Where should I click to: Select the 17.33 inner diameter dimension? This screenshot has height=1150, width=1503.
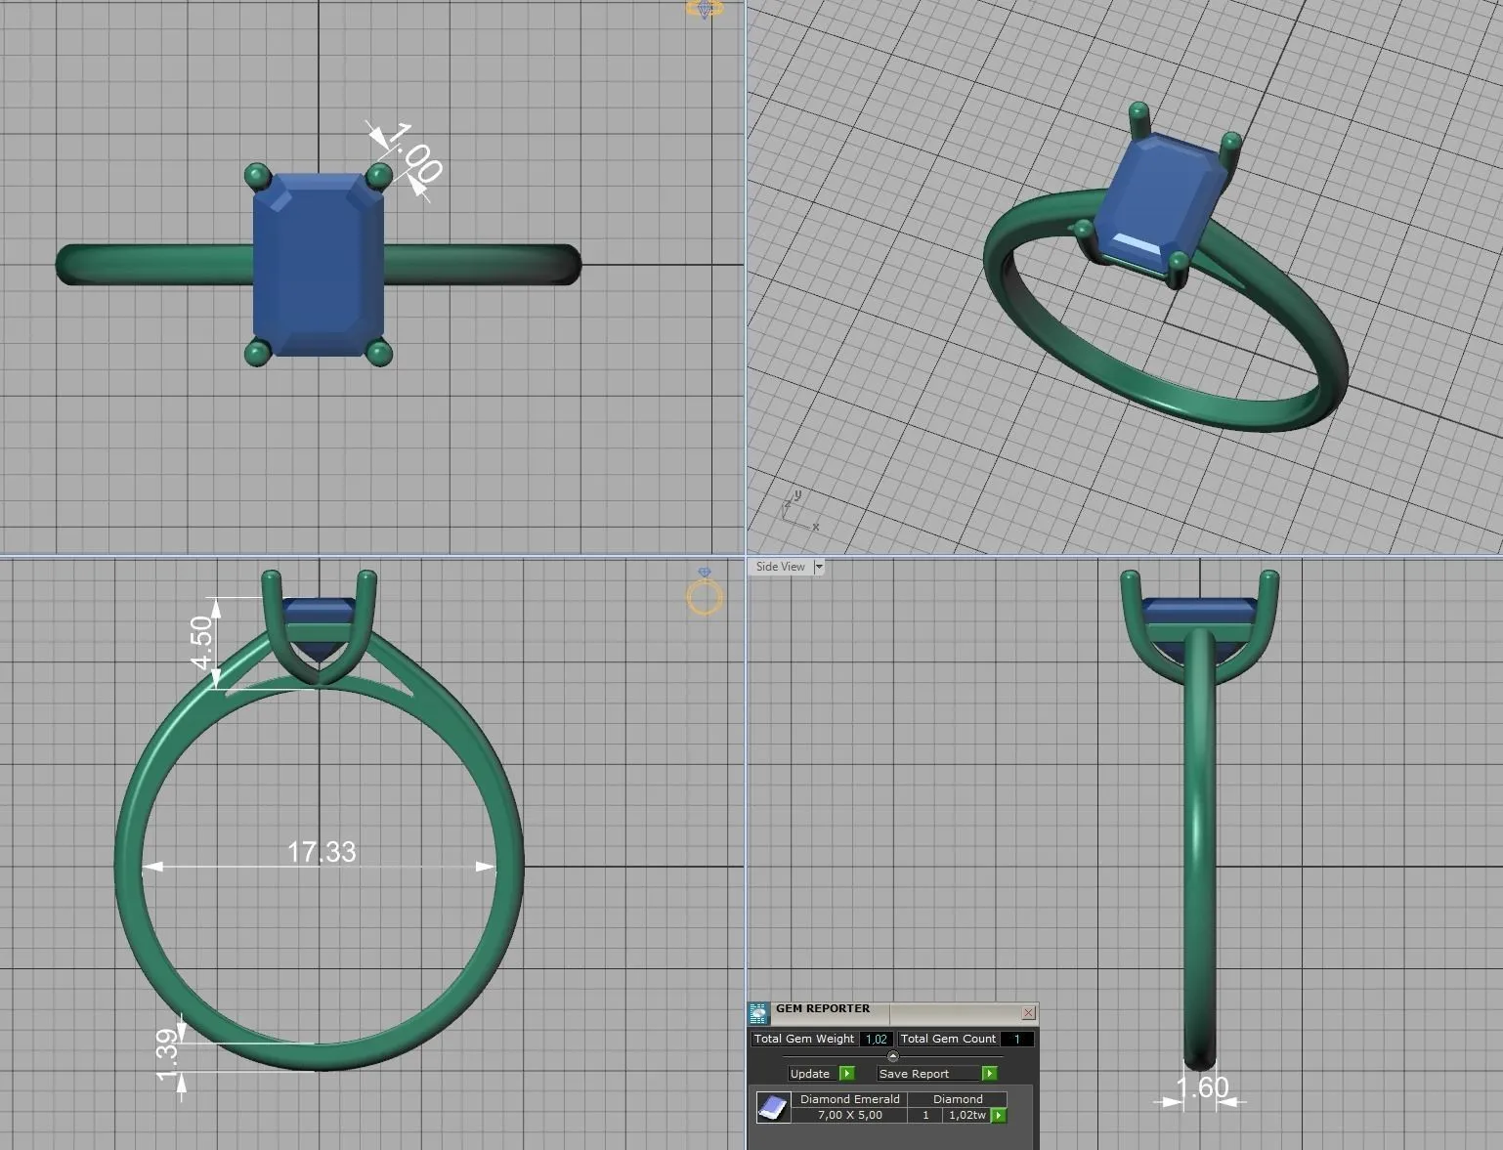pos(322,852)
